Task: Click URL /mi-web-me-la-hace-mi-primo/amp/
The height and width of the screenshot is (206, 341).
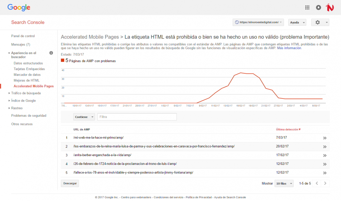Action: pyautogui.click(x=98, y=138)
